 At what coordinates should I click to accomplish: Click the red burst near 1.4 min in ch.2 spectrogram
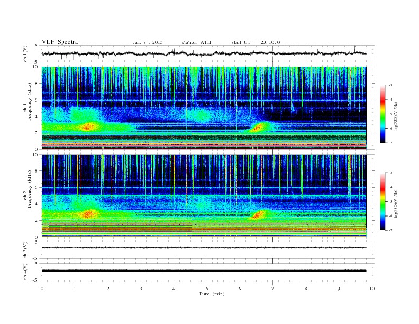click(88, 214)
